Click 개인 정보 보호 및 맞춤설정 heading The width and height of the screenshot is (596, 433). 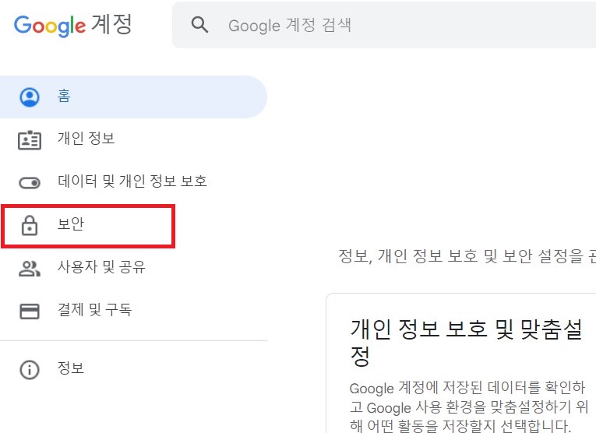click(x=467, y=343)
